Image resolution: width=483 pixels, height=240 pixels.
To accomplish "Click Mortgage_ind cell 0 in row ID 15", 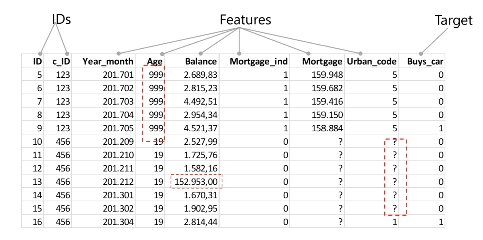I will click(286, 209).
